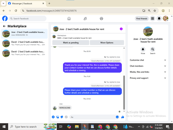Image resolution: width=173 pixels, height=130 pixels.
Task: Send a thumbs-up like
Action: pos(122,117)
